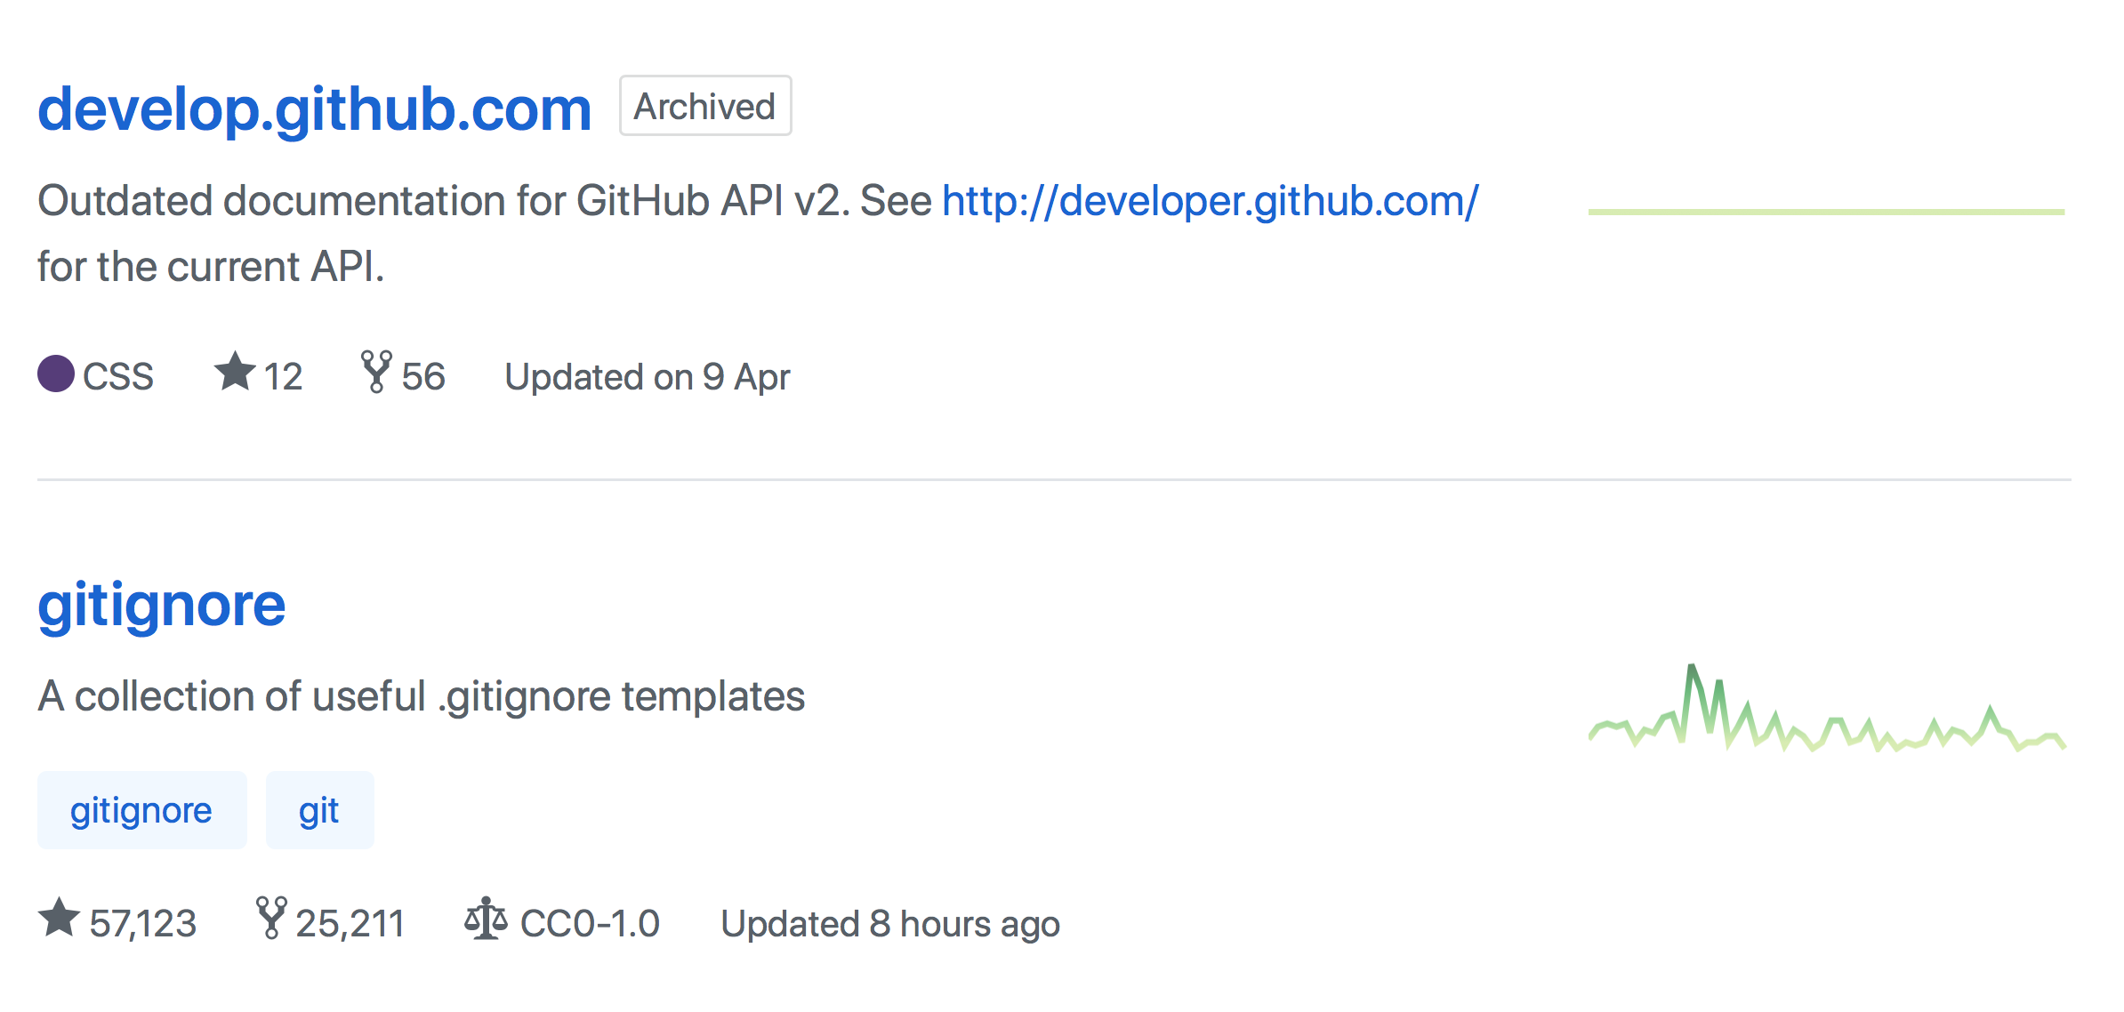Select the gitignore topic tag
The width and height of the screenshot is (2124, 1012).
click(141, 810)
